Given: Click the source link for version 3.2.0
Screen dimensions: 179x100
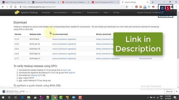Looking at the screenshot, I should (x=55, y=44).
